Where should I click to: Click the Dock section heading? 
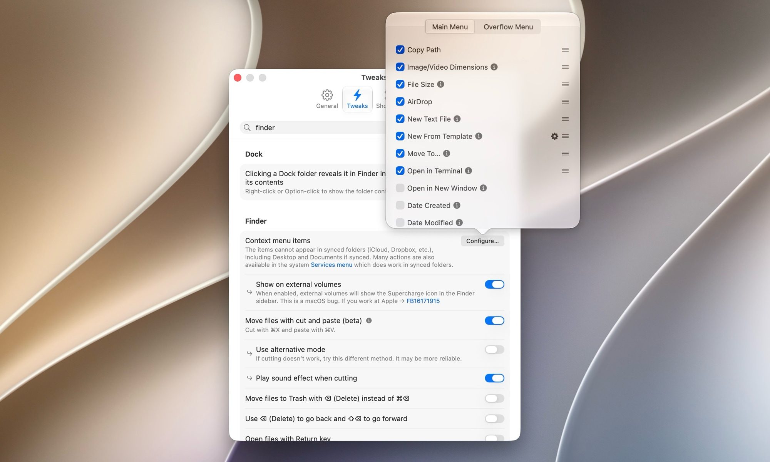tap(254, 154)
